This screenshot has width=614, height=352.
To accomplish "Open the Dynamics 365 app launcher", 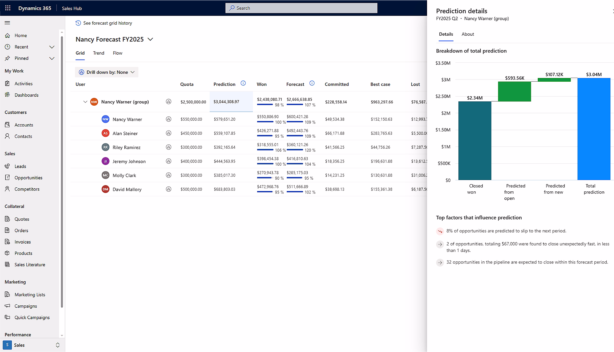I will tap(8, 8).
